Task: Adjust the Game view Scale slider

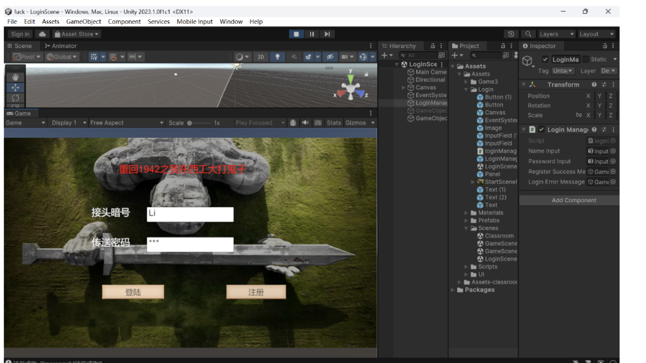Action: pos(199,123)
